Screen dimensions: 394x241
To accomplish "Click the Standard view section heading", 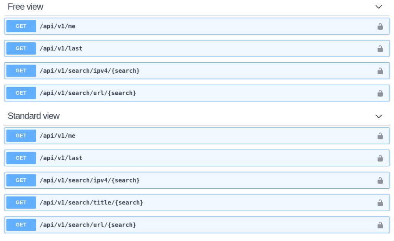I will [33, 116].
